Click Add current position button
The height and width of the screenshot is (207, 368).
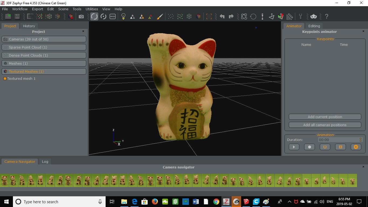[325, 117]
